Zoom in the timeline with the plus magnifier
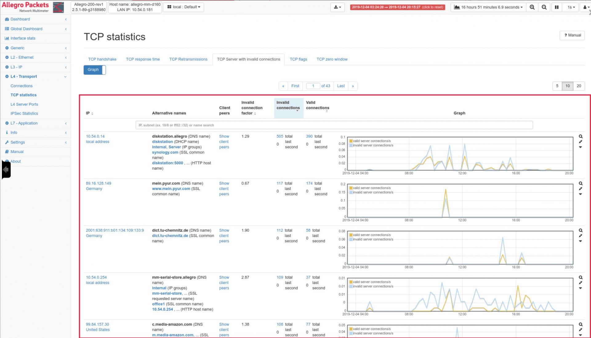 (532, 7)
